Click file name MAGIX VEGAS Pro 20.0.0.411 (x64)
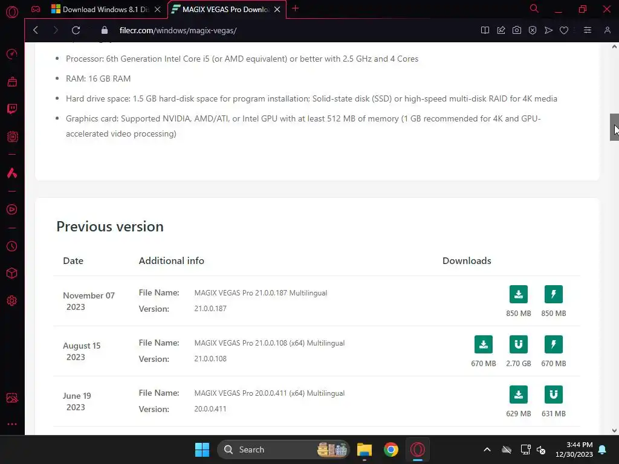This screenshot has height=464, width=619. [269, 393]
